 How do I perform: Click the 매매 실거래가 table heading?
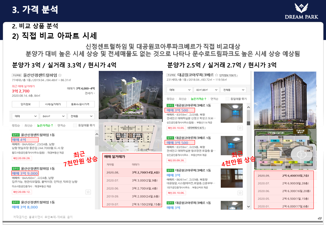coord(115,157)
